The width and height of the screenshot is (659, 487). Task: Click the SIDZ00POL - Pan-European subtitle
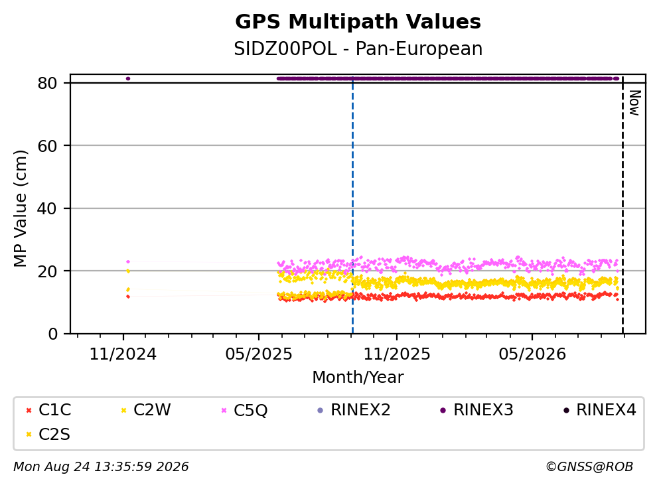pos(358,49)
